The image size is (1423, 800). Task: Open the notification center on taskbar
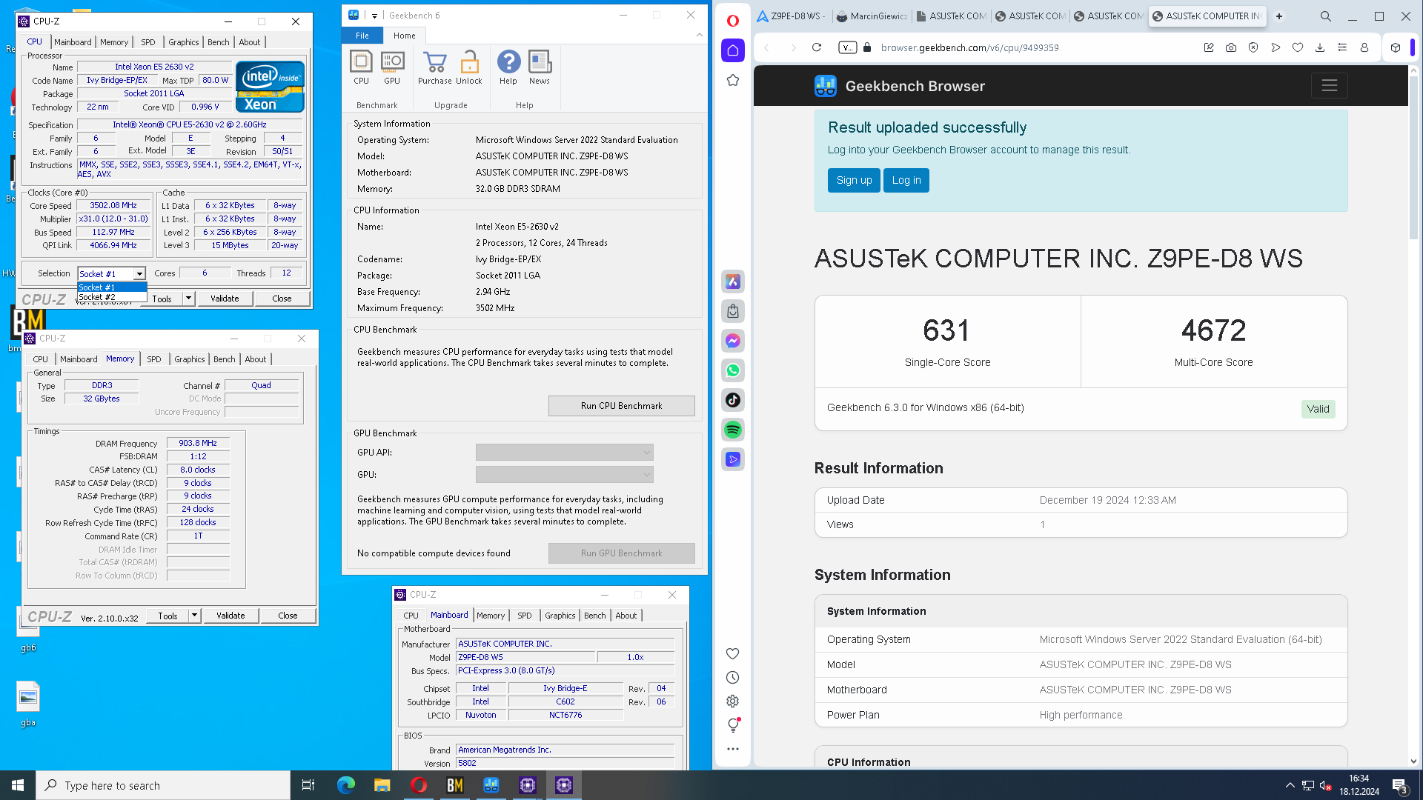[1399, 785]
